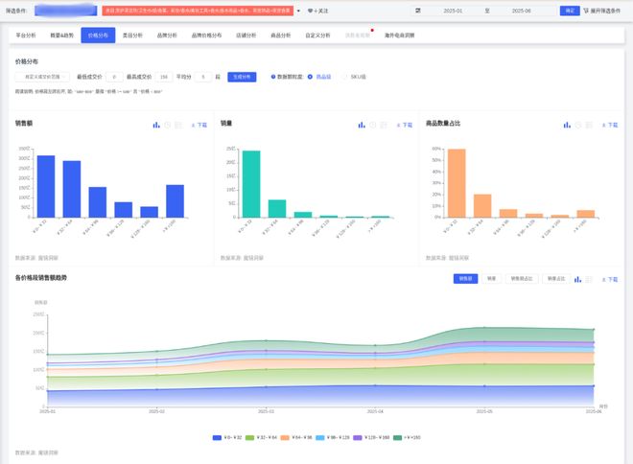This screenshot has height=464, width=633.
Task: Download the 商品数量占比 chart
Action: click(609, 125)
